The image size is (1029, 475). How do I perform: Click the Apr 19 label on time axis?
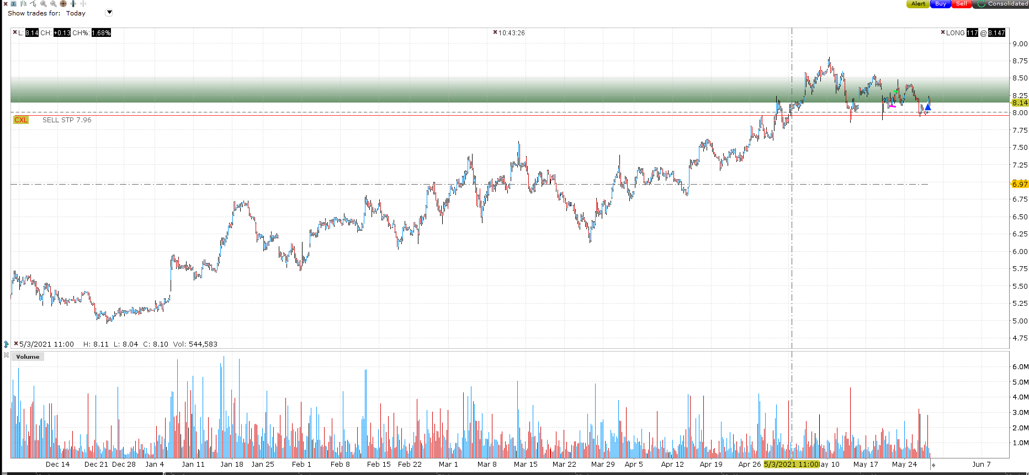711,464
